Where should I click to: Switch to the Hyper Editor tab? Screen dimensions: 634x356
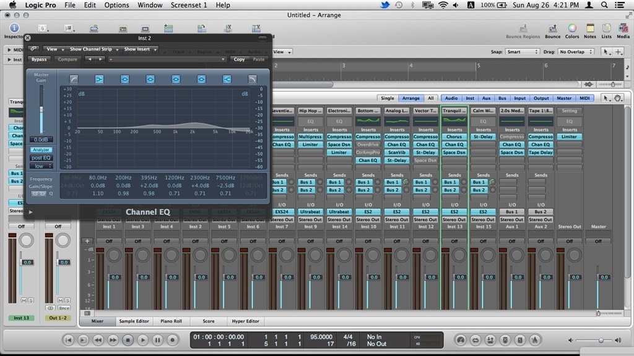pyautogui.click(x=245, y=321)
